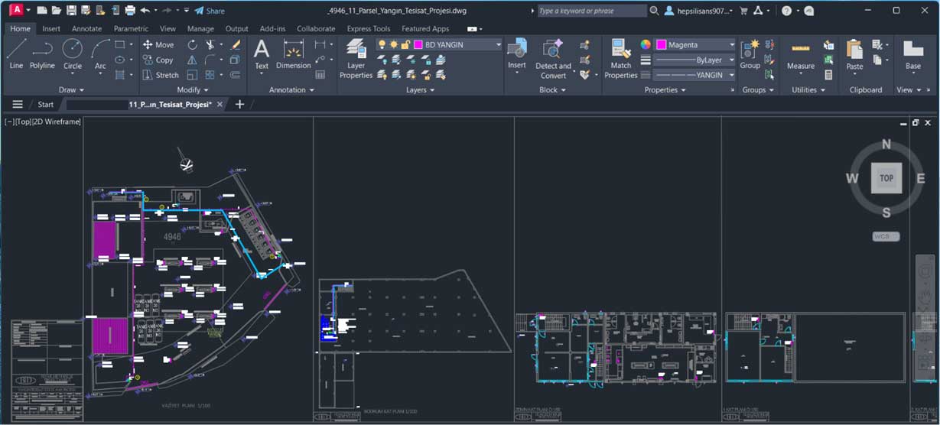Click the Share button

coord(209,11)
